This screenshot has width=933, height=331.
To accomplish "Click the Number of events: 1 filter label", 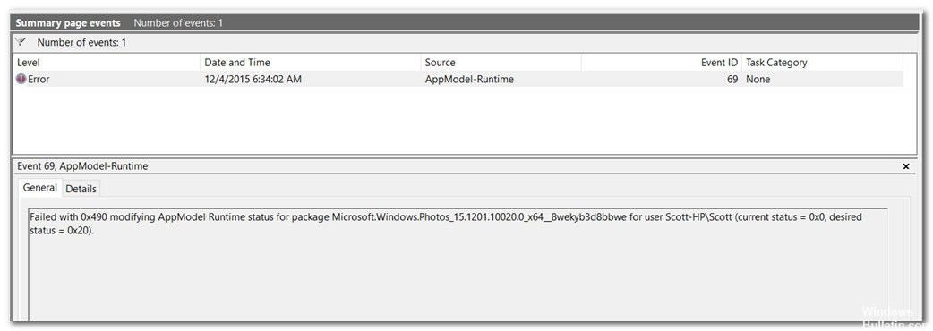I will 81,42.
